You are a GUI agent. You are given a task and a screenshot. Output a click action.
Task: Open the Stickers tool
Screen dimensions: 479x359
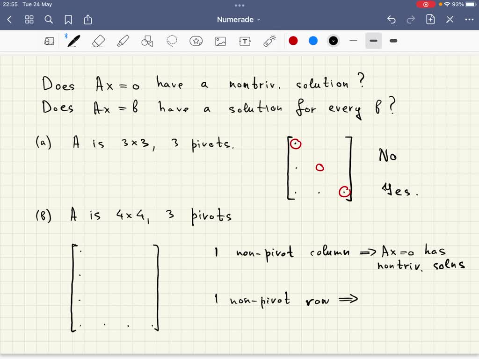tap(196, 41)
